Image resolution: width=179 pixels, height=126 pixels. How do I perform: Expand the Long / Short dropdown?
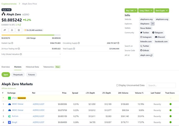(x=146, y=10)
